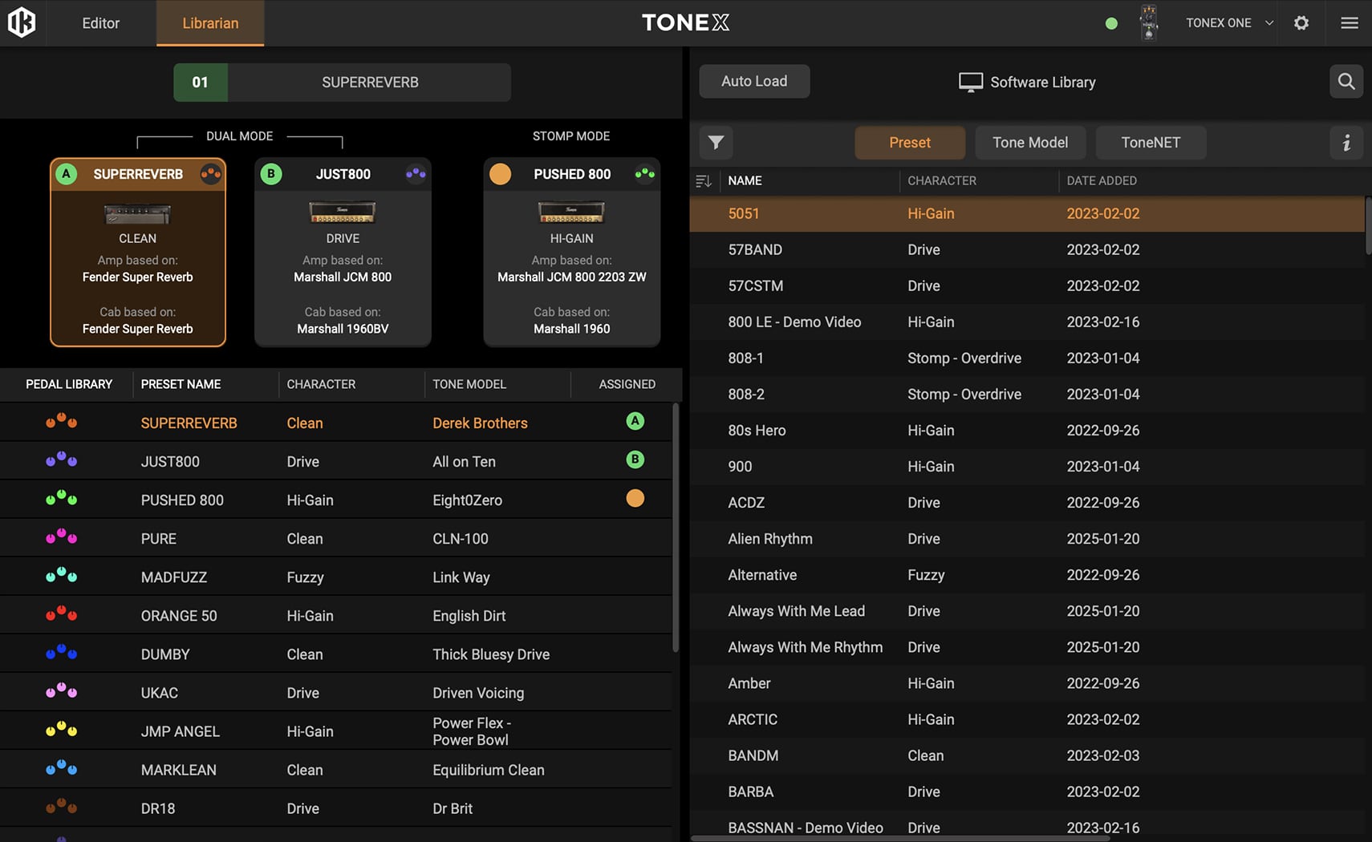This screenshot has height=842, width=1372.
Task: Open the ToneNET tab button
Action: point(1150,143)
